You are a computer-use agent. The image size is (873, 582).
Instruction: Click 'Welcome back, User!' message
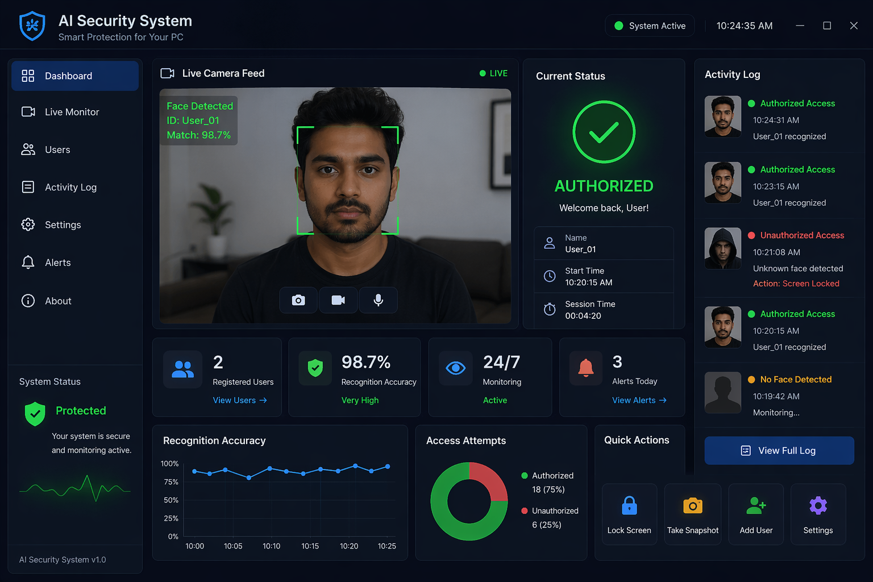(x=604, y=208)
